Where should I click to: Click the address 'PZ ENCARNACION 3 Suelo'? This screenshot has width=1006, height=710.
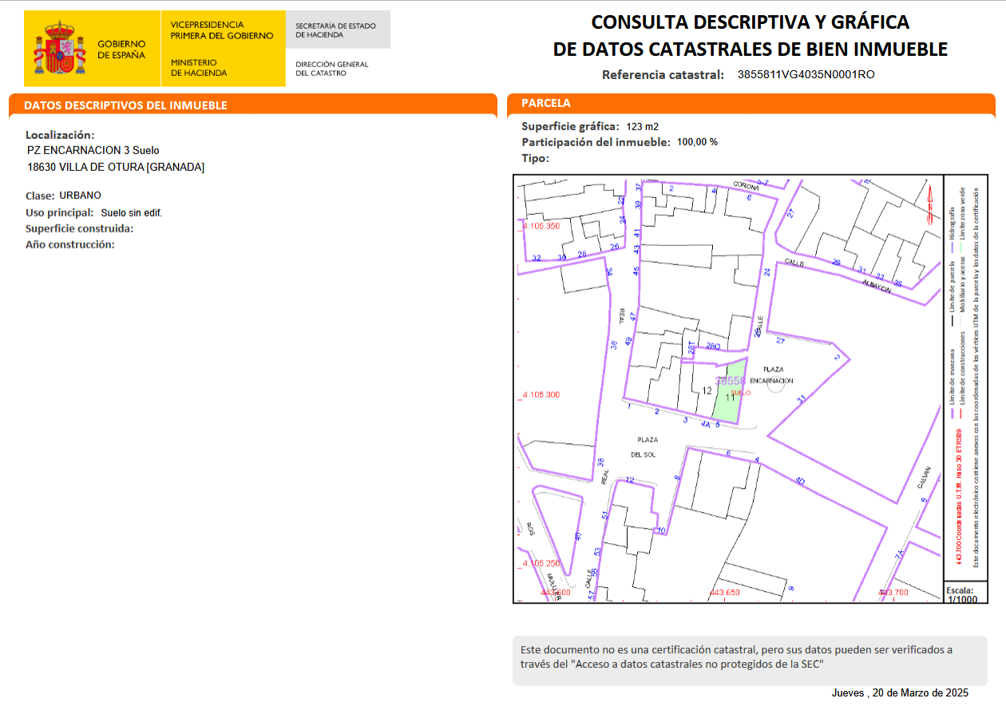click(x=93, y=150)
